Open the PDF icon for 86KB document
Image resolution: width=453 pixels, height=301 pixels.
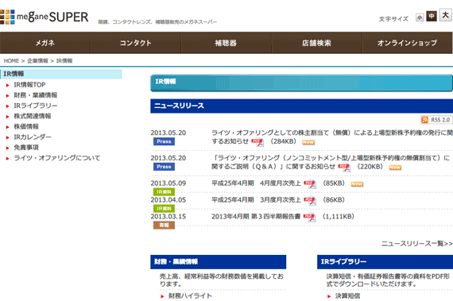310,201
